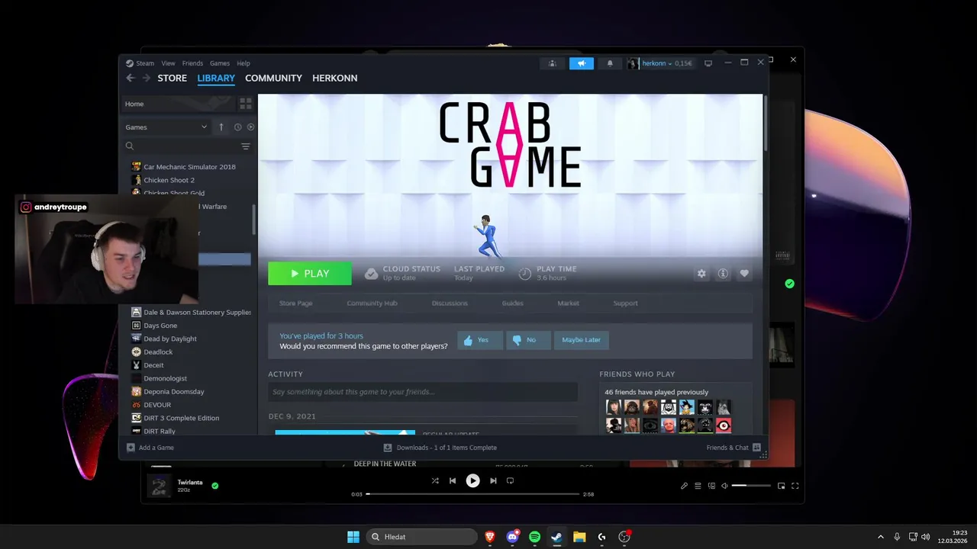
Task: Open lyrics microphone icon in Spotify player
Action: (x=684, y=486)
